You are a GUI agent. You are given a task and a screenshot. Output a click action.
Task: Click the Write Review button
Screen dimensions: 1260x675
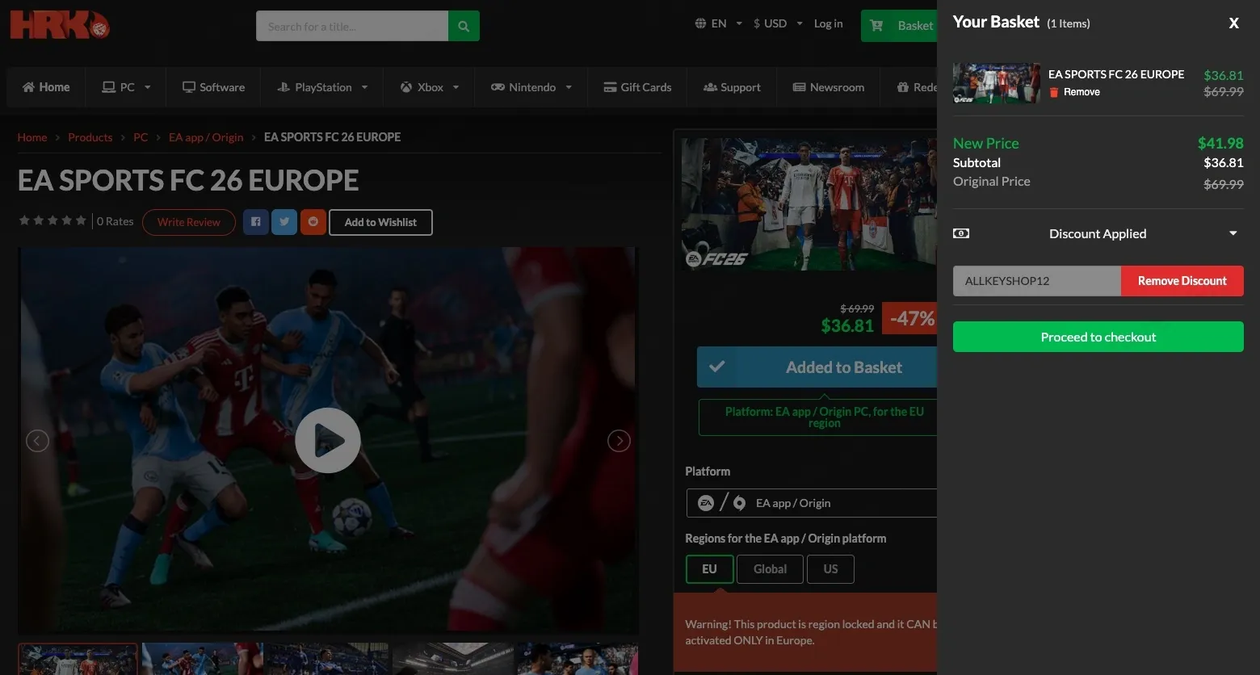189,222
